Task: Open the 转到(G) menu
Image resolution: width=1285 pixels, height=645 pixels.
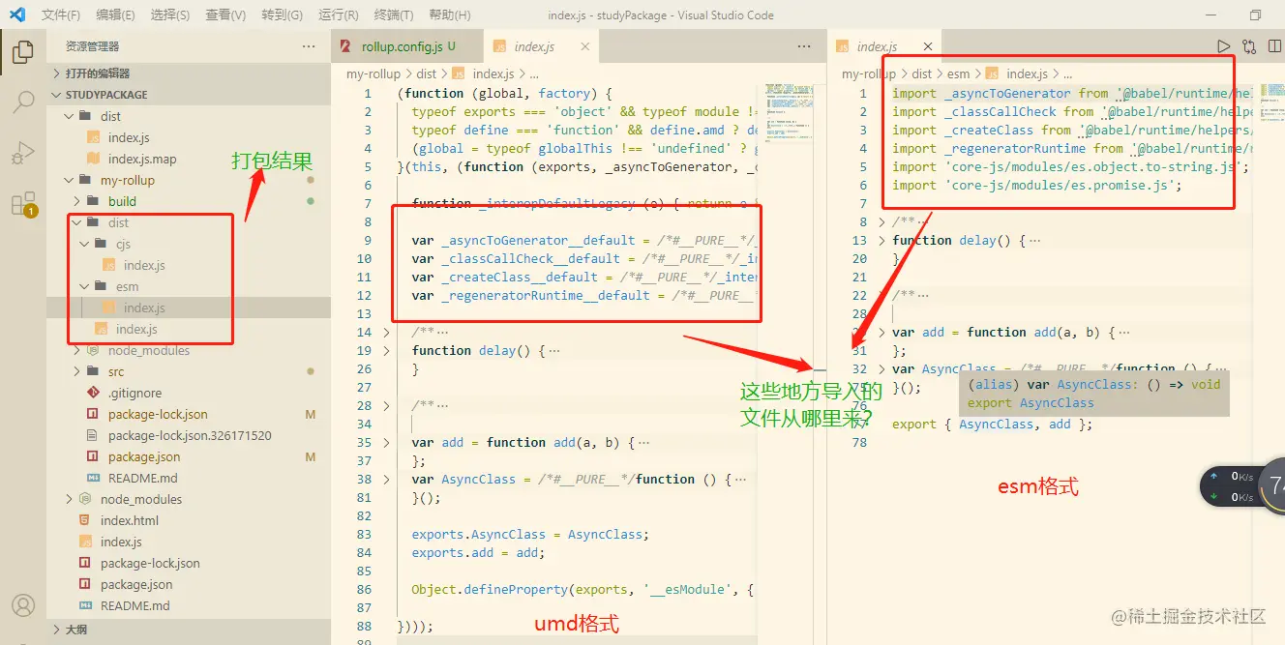Action: coord(282,15)
